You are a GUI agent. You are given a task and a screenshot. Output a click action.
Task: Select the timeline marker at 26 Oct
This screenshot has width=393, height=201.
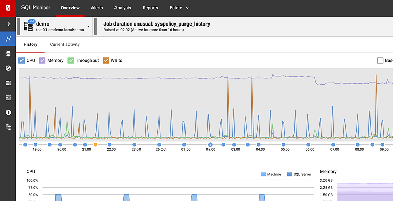pyautogui.click(x=159, y=145)
